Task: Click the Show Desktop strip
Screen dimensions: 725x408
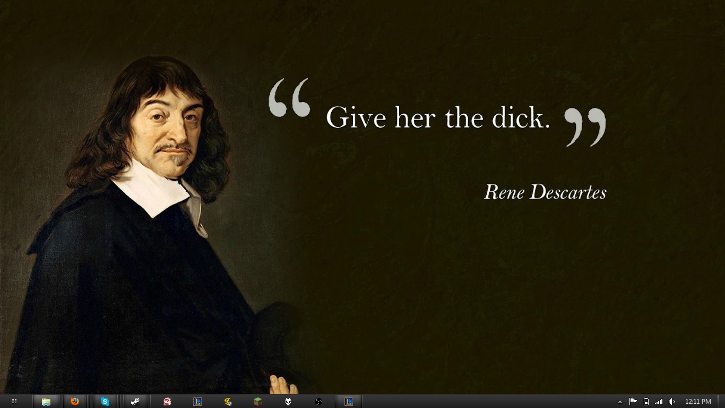Action: point(721,402)
